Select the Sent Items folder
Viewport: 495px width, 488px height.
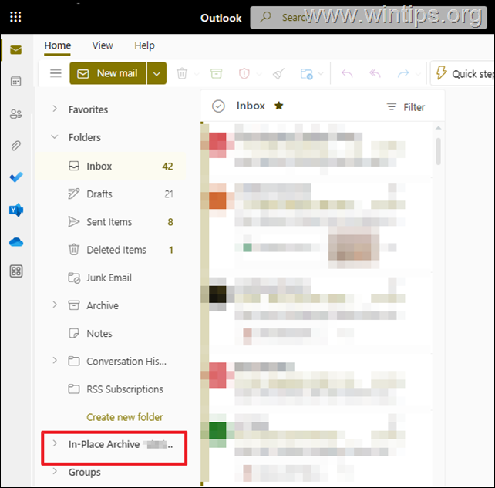(x=110, y=222)
